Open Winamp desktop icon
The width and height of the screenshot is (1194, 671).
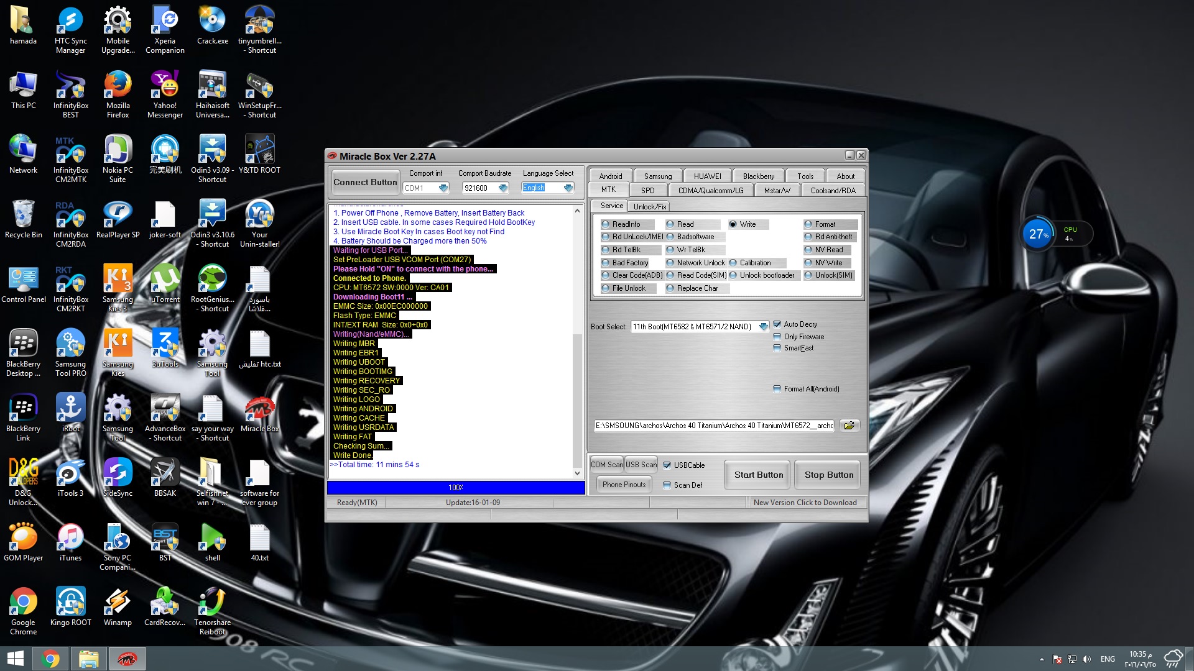pos(118,608)
